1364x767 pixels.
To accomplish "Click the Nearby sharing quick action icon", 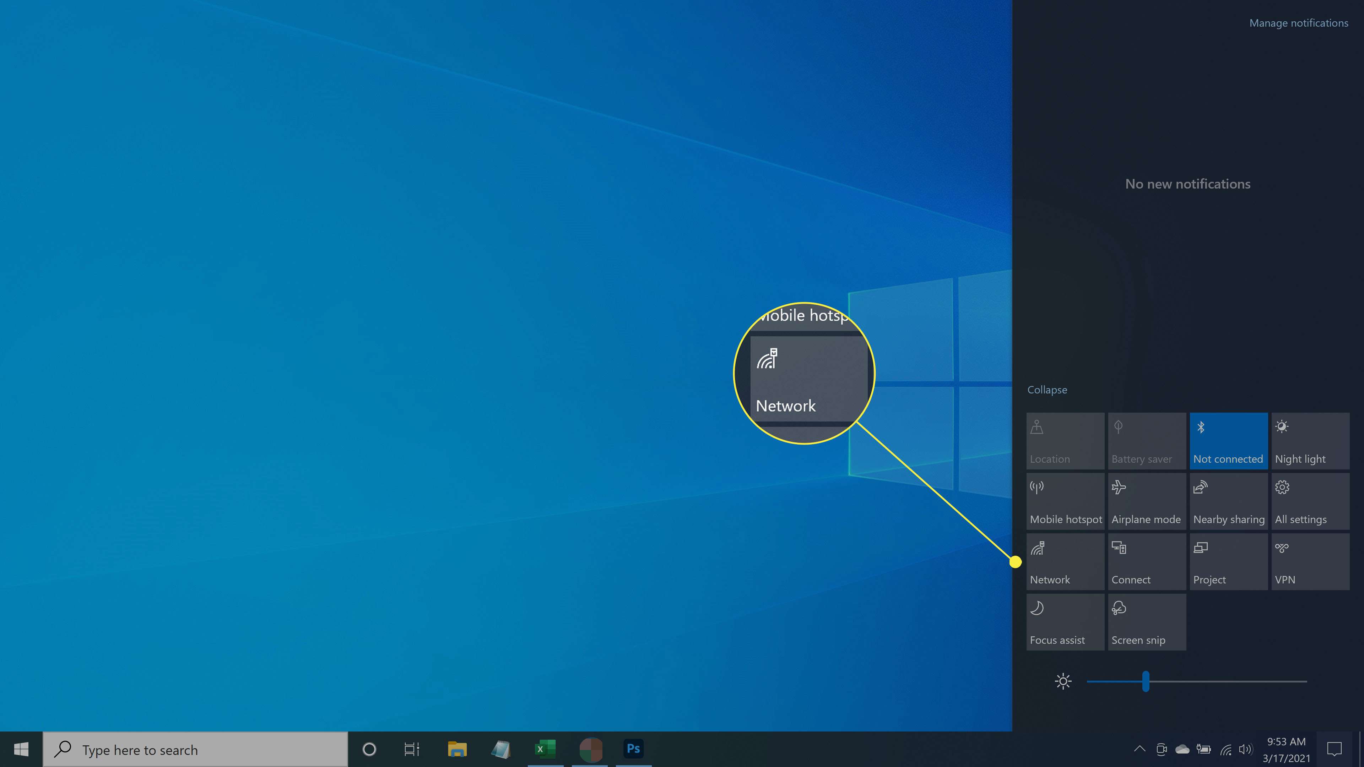I will pyautogui.click(x=1228, y=501).
